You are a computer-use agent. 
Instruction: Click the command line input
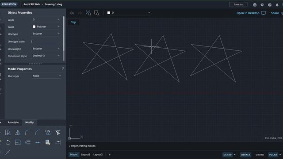175,146
